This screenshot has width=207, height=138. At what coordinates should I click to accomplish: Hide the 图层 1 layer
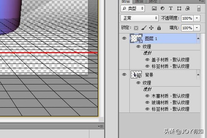click(124, 38)
